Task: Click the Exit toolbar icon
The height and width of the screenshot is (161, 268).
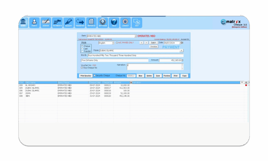Action: coord(137,23)
